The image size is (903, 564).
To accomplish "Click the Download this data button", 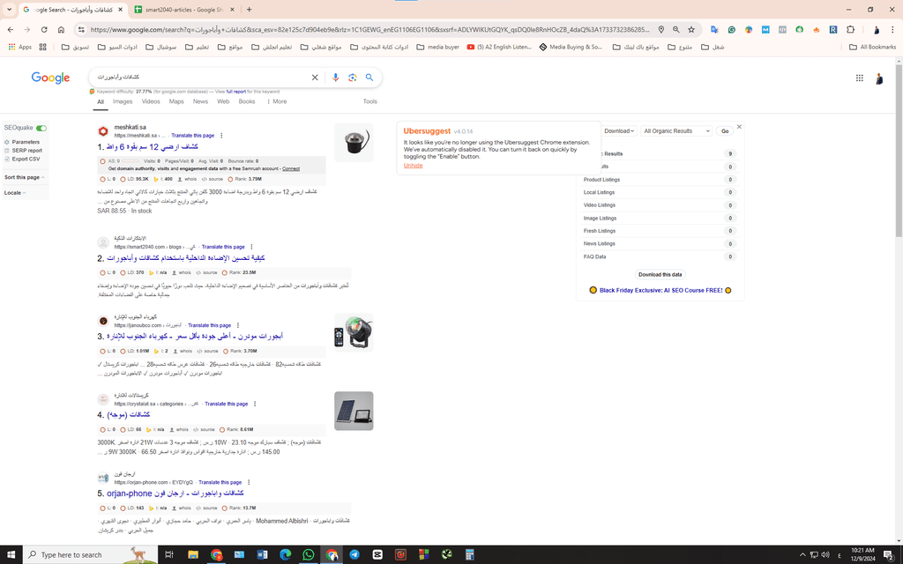I will click(x=660, y=275).
